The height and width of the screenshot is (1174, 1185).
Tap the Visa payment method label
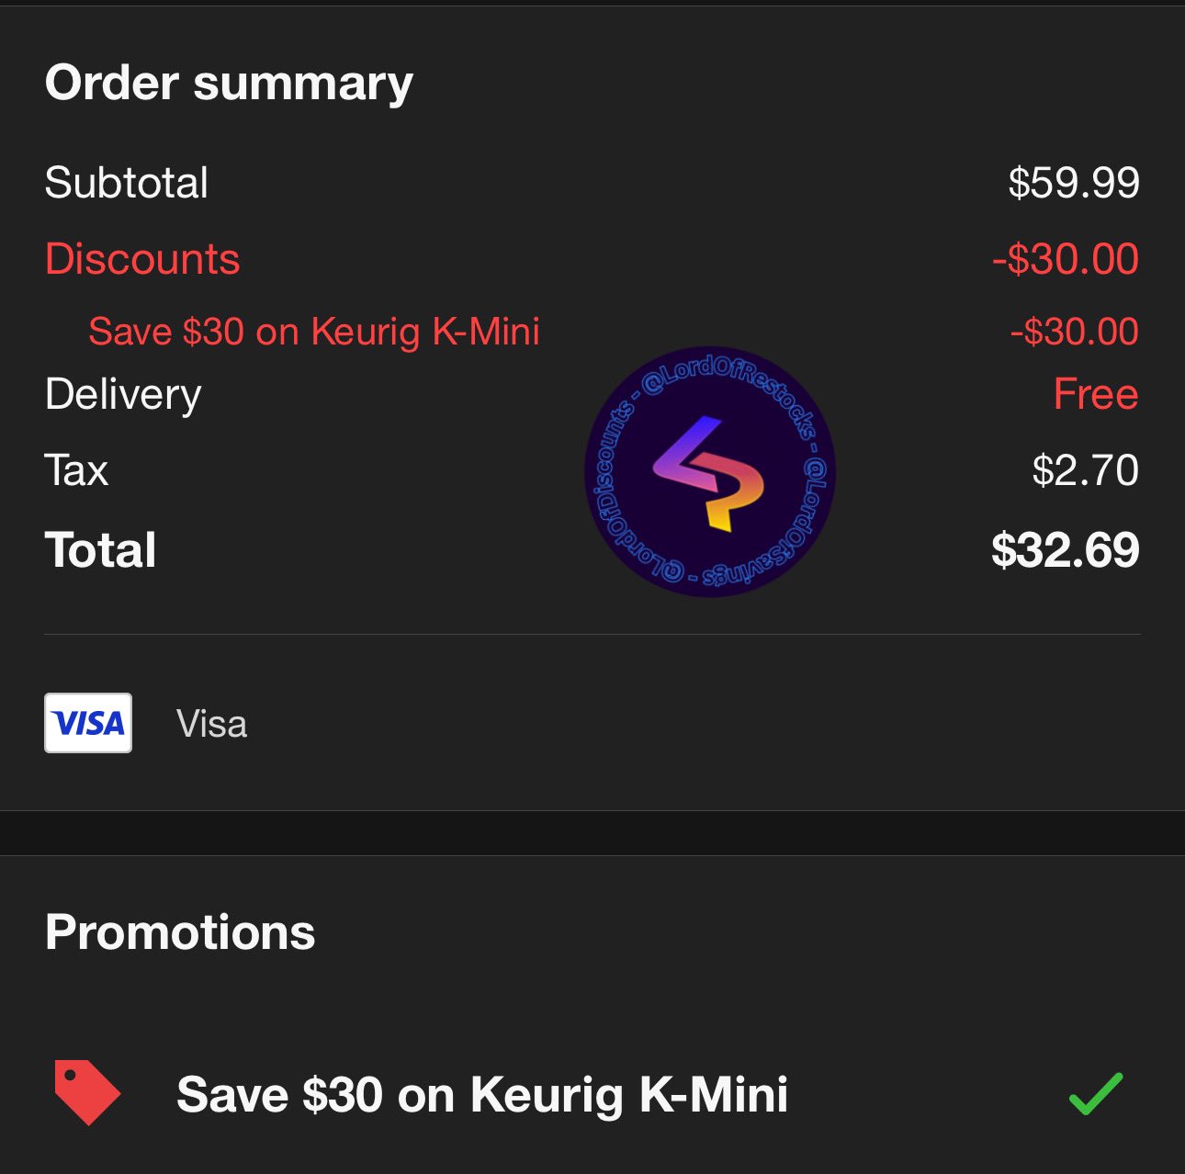click(211, 724)
